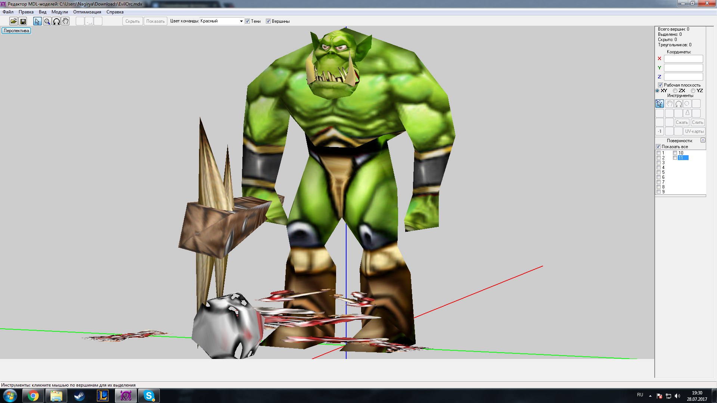Image resolution: width=717 pixels, height=403 pixels.
Task: Check surface 8 checkbox
Action: click(658, 187)
